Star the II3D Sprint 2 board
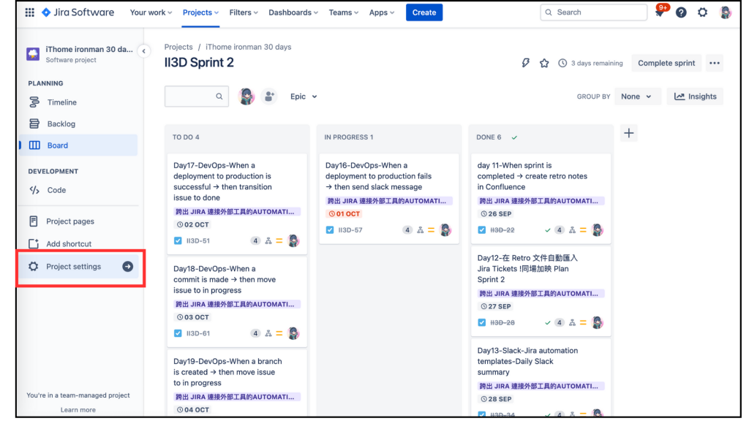 [544, 63]
